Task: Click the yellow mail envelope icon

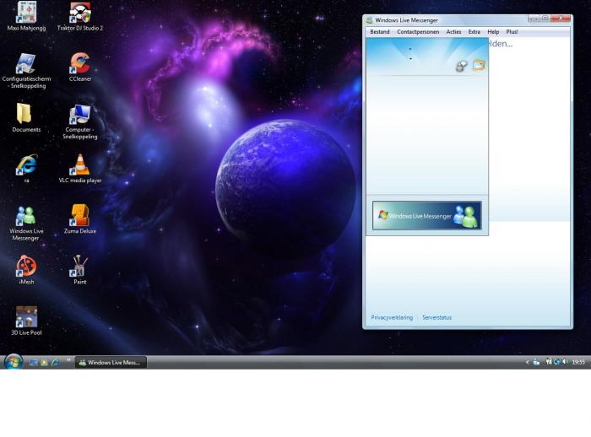Action: point(479,65)
